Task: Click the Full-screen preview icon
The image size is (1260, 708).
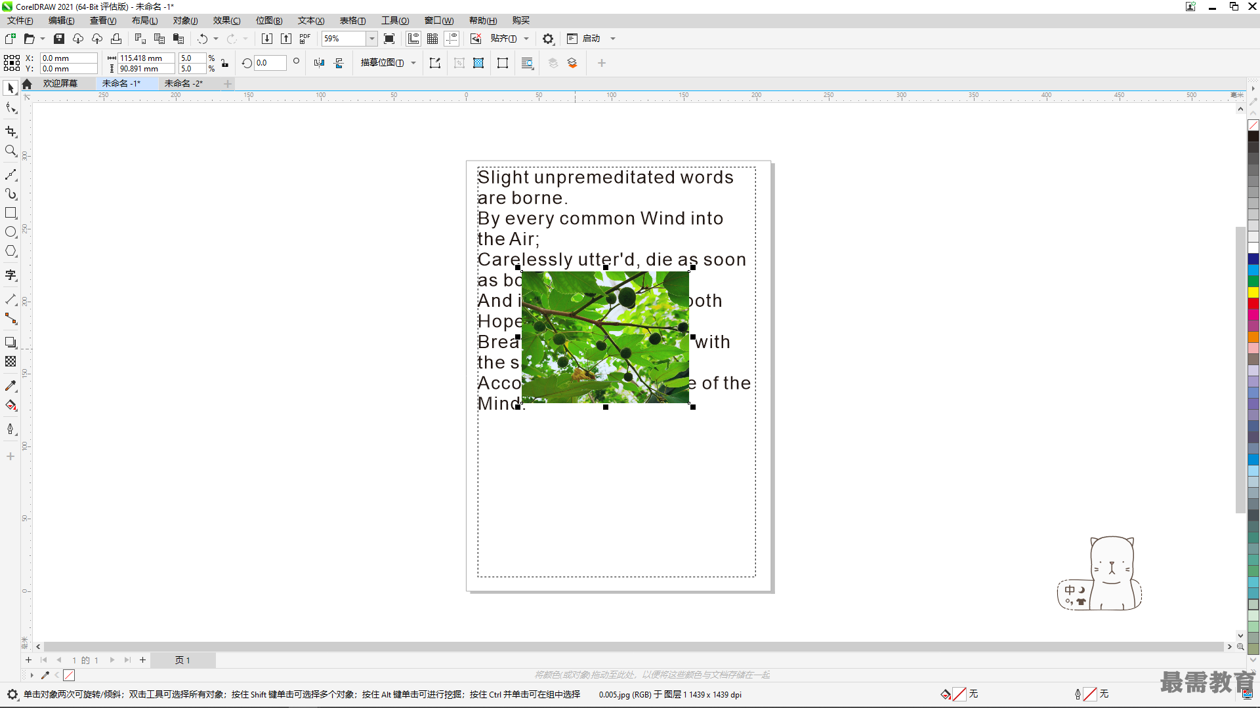Action: pos(389,39)
